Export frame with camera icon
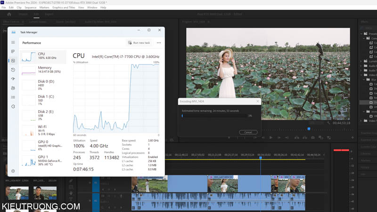The image size is (377, 212). [313, 138]
